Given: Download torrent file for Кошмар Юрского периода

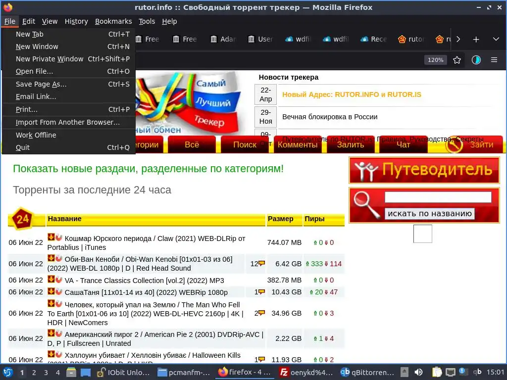Looking at the screenshot, I should pos(51,237).
